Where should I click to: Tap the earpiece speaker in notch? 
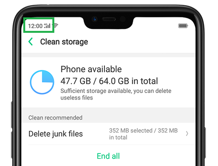pyautogui.click(x=109, y=19)
